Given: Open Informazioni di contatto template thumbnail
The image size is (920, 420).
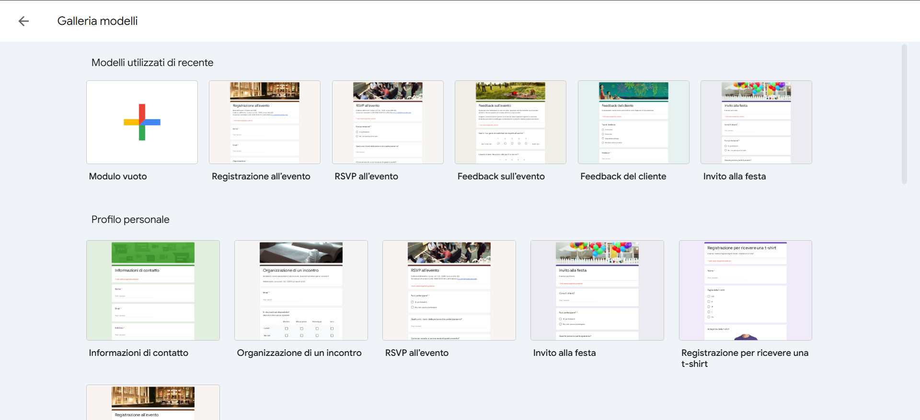Looking at the screenshot, I should (153, 290).
